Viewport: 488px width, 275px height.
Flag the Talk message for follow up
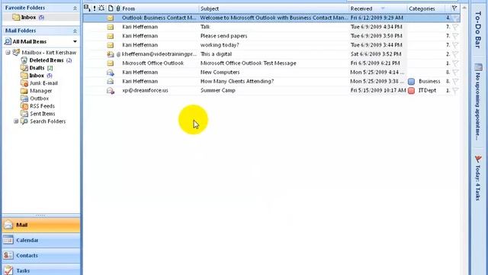[455, 27]
